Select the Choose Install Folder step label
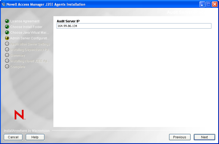 (x=26, y=27)
